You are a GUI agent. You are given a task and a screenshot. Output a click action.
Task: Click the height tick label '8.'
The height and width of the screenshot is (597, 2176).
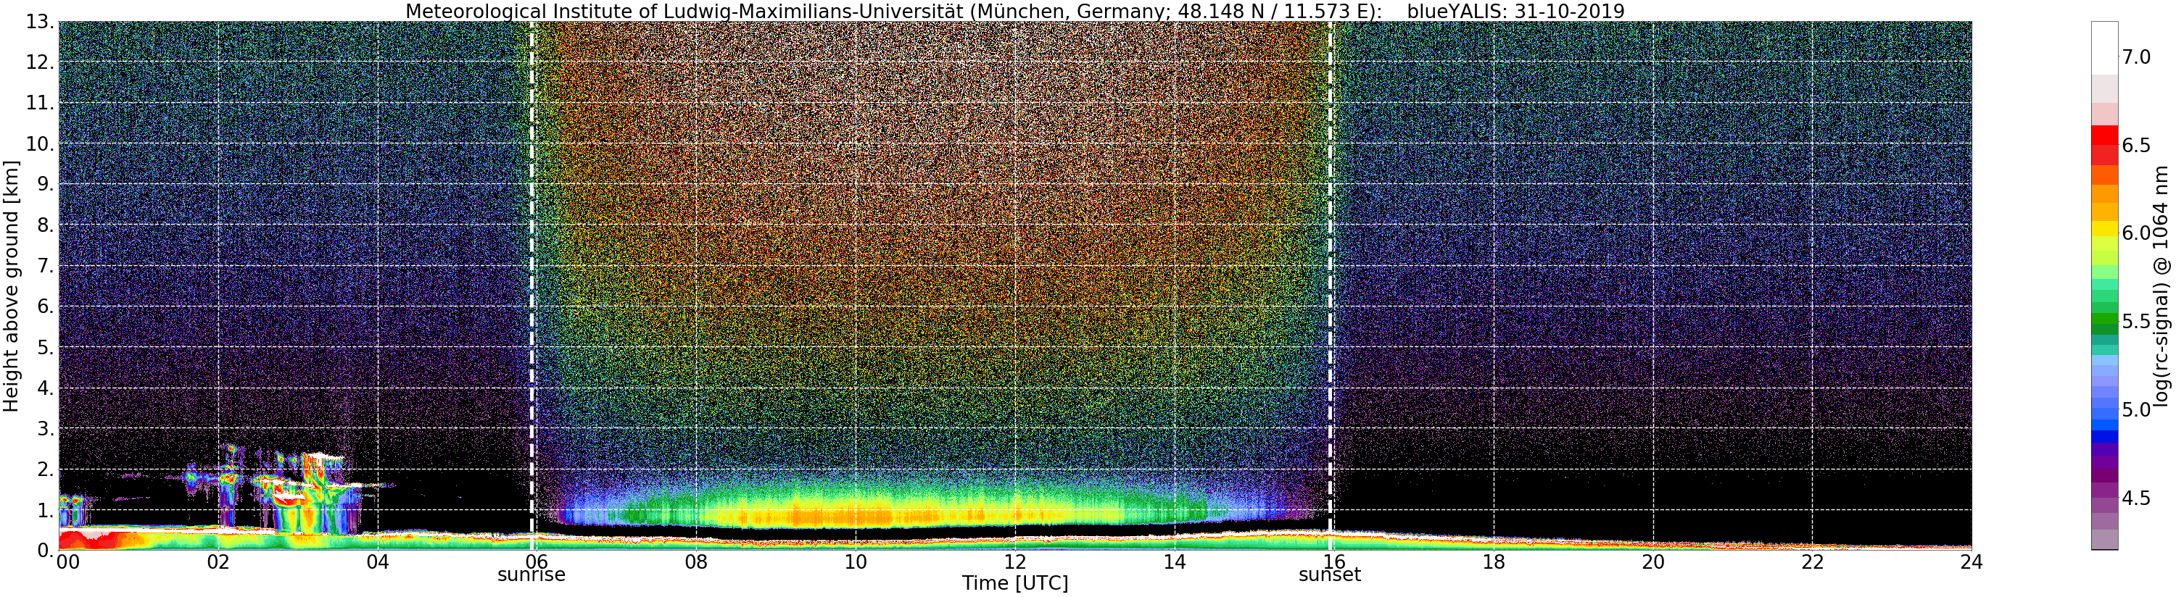click(x=45, y=225)
